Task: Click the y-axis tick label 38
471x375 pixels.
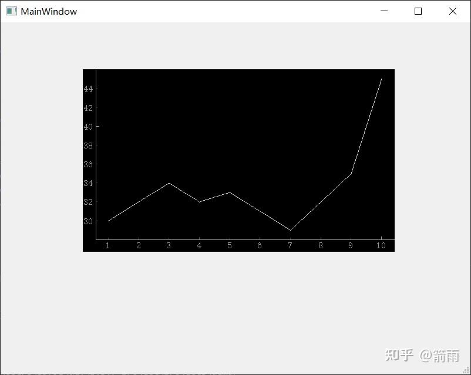Action: click(87, 146)
